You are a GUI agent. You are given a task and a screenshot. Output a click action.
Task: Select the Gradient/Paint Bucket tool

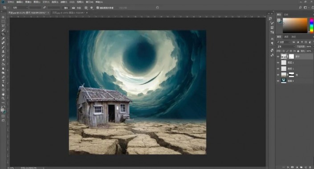3,64
